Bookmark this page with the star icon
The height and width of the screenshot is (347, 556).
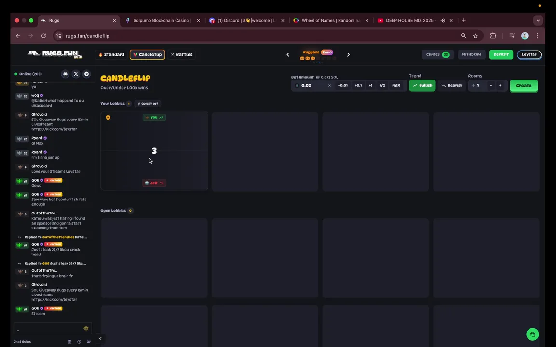(475, 36)
